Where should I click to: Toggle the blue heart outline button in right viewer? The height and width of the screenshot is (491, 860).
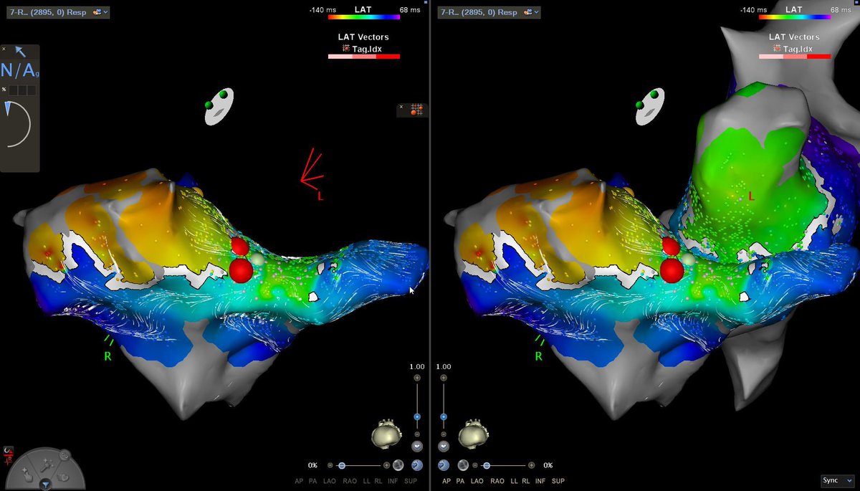(x=444, y=464)
